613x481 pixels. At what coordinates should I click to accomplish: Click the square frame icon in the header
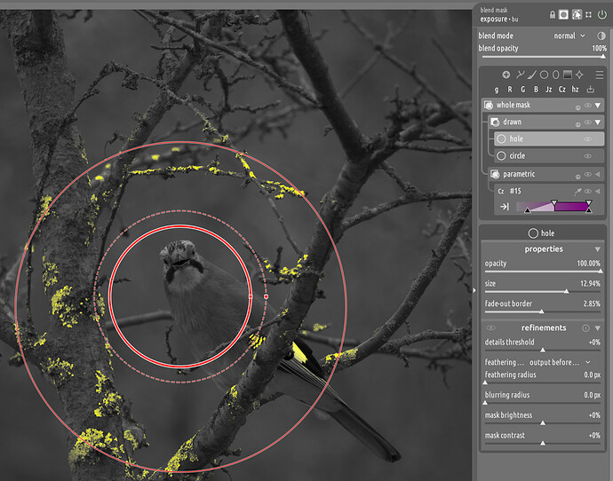pyautogui.click(x=588, y=15)
